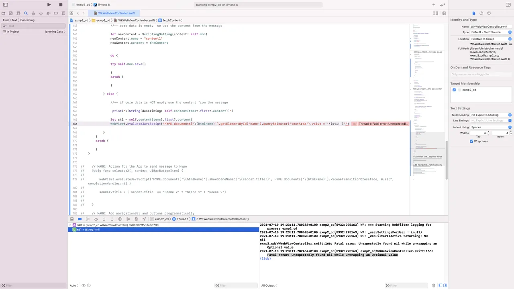Viewport: 514px width, 289px height.
Task: Show variable info with the i icon
Action: tap(89, 285)
